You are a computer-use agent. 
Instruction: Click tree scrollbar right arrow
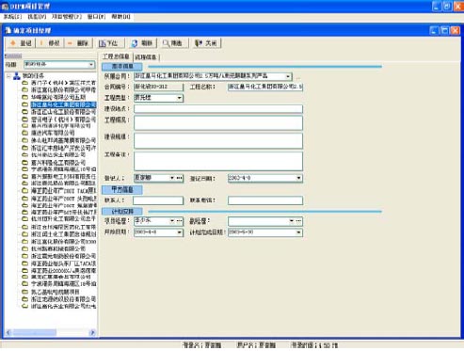(92, 332)
